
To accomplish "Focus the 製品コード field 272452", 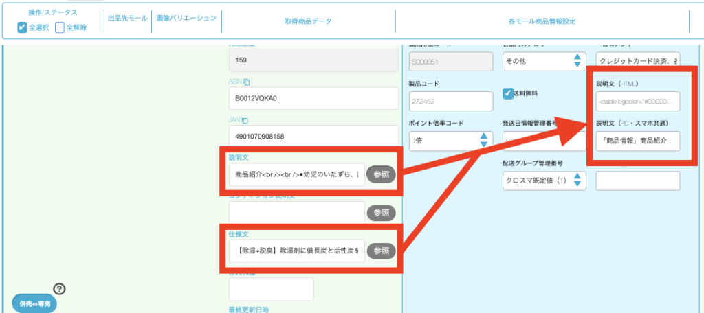I will [x=451, y=102].
